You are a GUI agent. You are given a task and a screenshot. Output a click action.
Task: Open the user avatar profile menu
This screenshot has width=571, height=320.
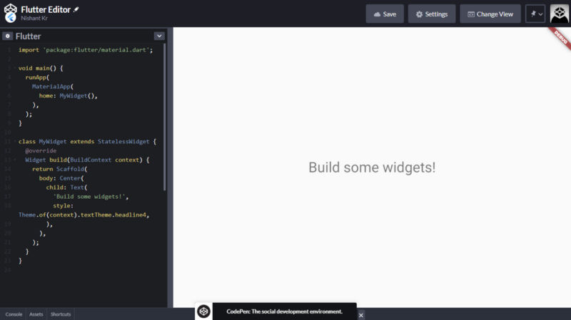tap(560, 14)
